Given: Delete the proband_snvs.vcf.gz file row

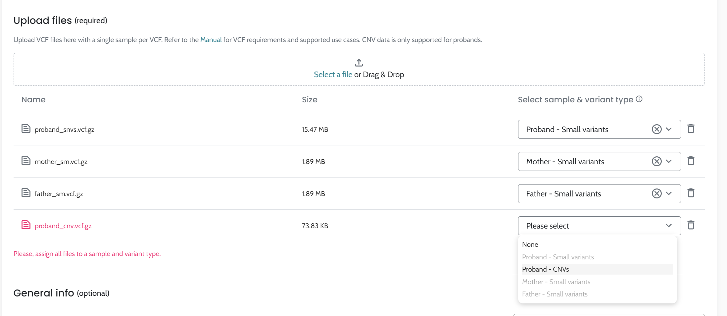Looking at the screenshot, I should point(691,129).
